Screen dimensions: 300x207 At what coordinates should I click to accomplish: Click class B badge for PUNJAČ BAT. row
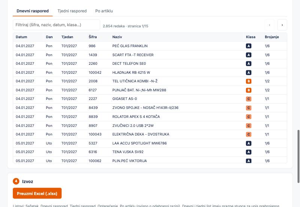[x=249, y=90]
